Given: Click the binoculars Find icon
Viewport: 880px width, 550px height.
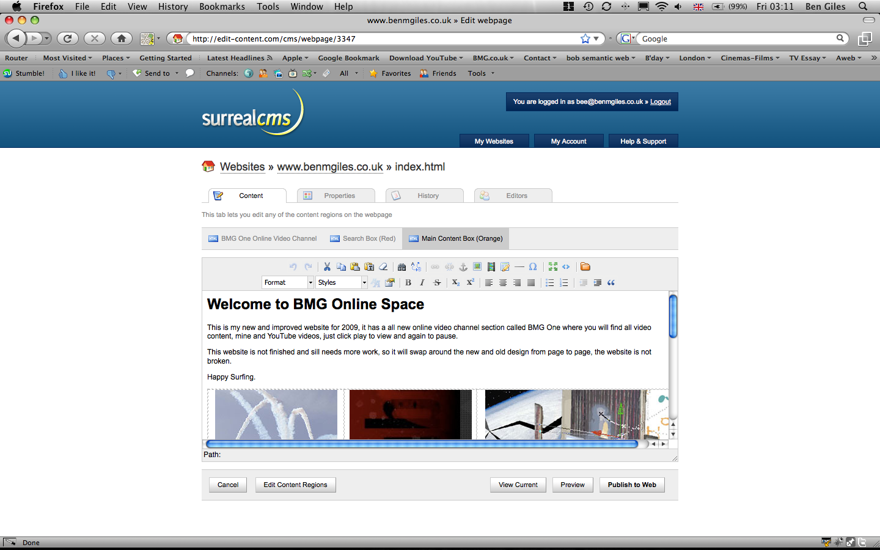Looking at the screenshot, I should (x=402, y=266).
